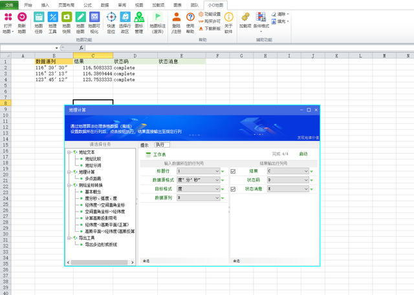Select the 多点距离 tree item

93,179
